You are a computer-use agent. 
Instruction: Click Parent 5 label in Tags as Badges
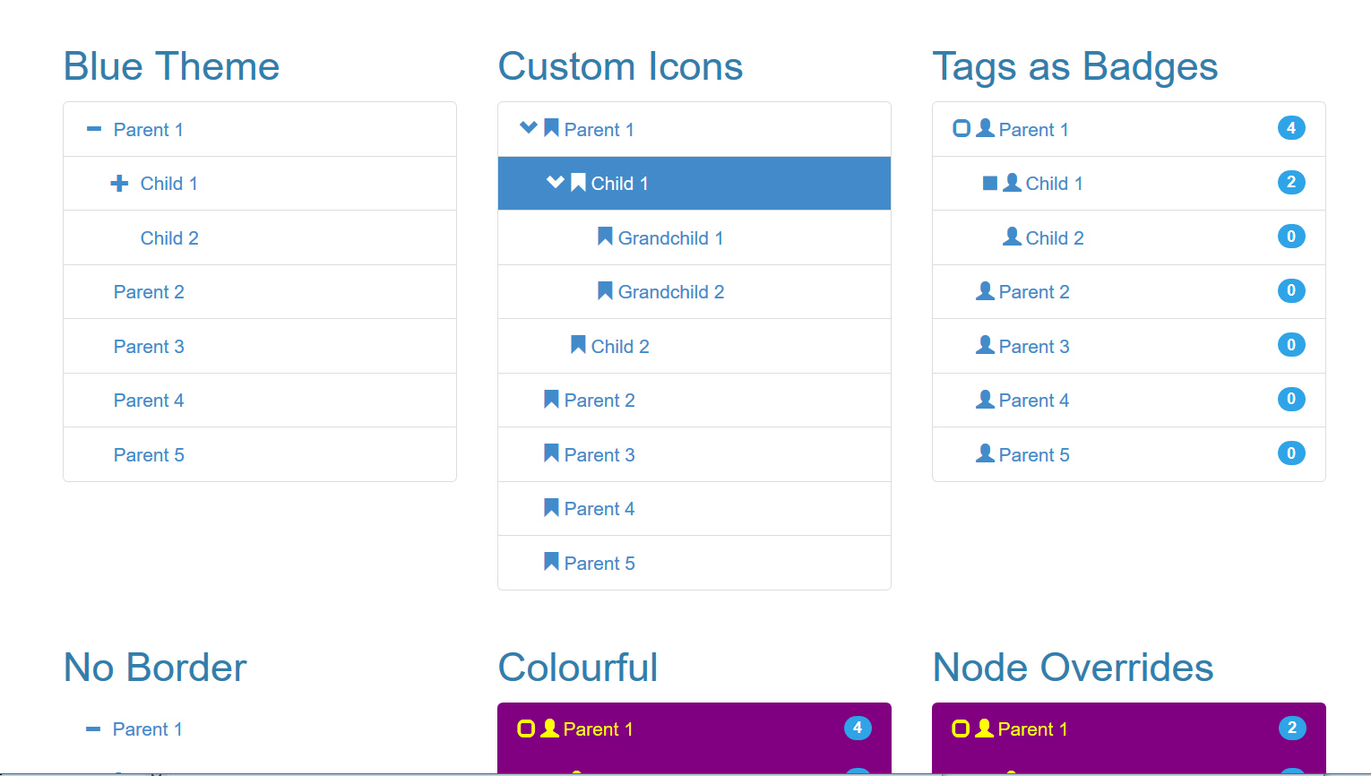(1034, 455)
